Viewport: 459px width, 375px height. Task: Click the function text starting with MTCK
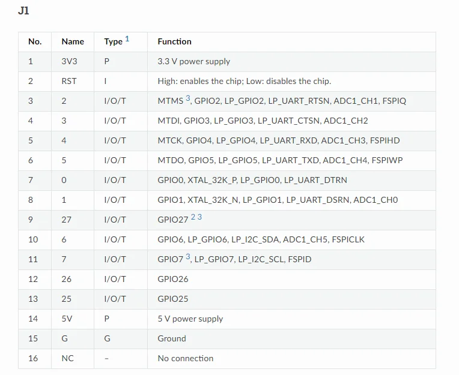coord(279,140)
